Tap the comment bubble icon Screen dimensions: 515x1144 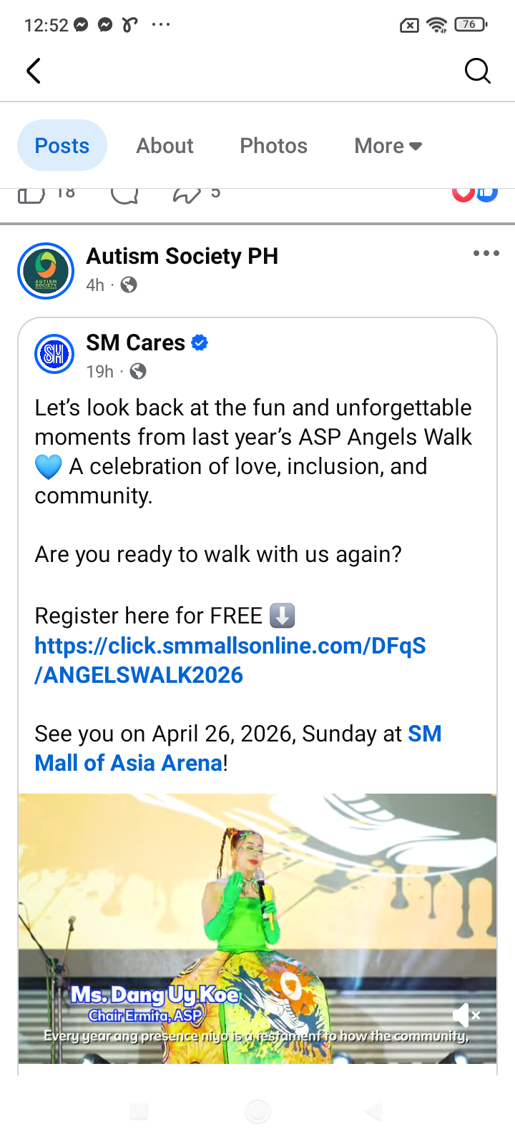tap(124, 194)
